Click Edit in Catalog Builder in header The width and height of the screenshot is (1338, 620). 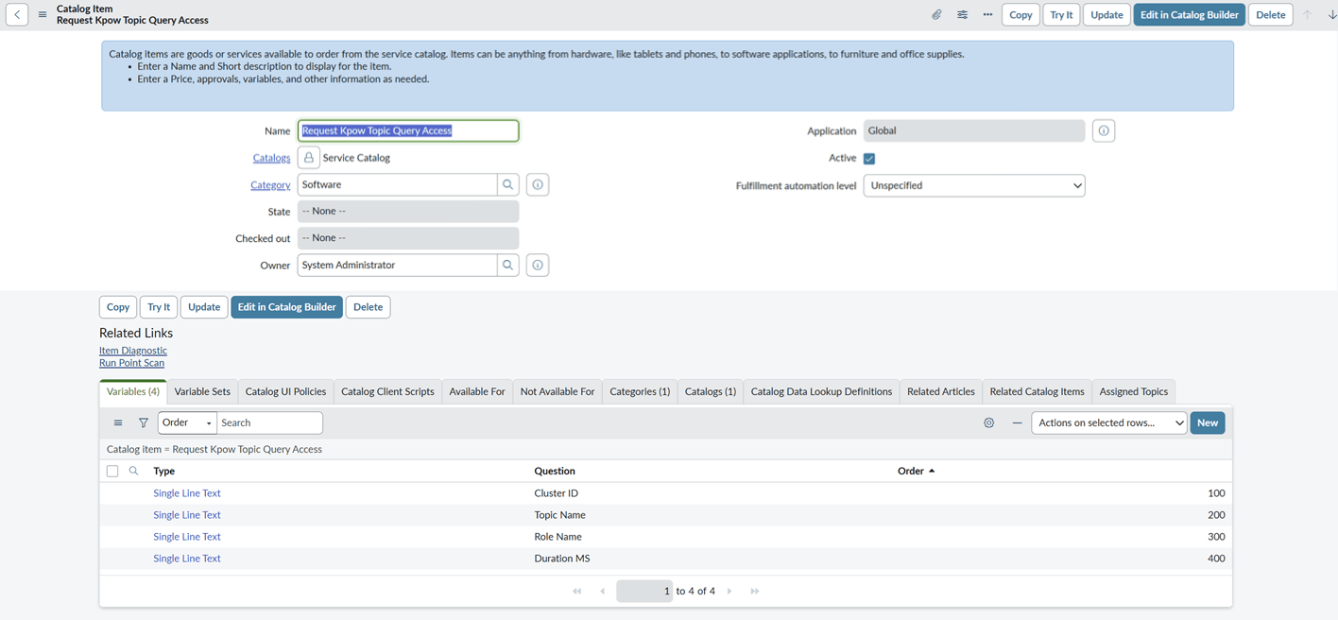click(x=1189, y=15)
